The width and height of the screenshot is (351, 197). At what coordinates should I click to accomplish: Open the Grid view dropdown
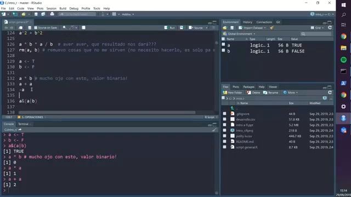click(317, 28)
